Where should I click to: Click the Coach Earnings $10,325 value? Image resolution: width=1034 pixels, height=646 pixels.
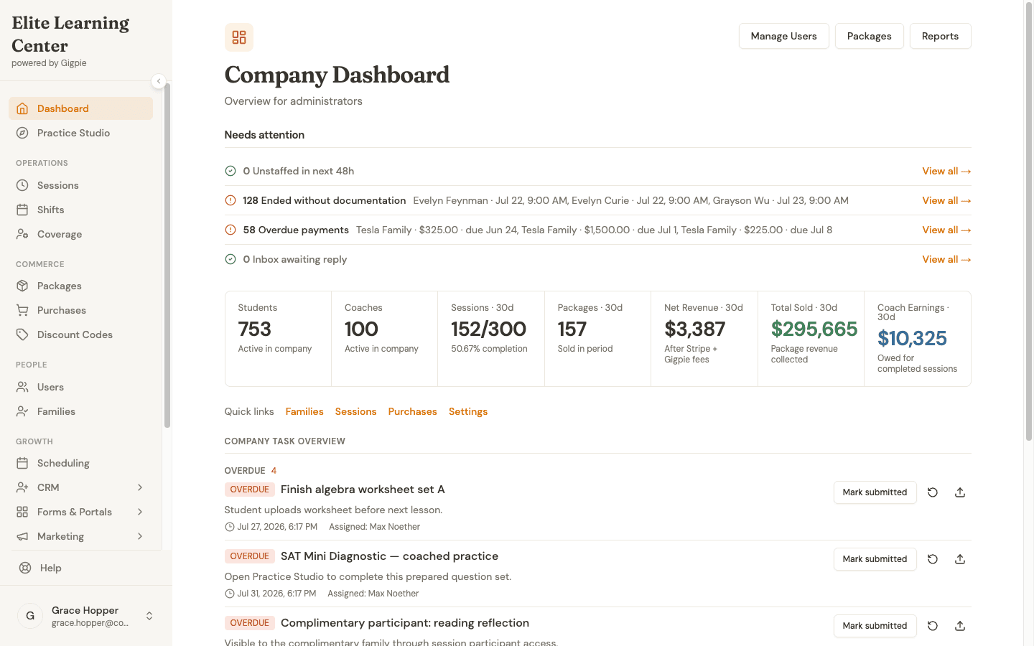click(x=912, y=338)
